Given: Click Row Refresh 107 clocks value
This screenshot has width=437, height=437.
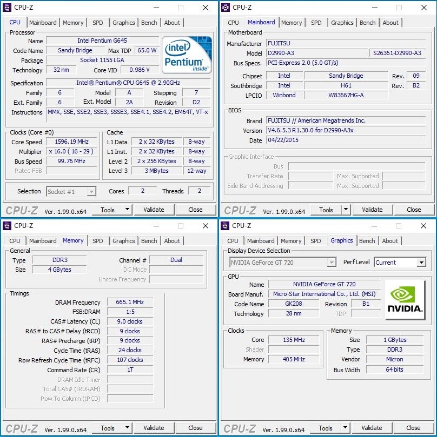Looking at the screenshot, I should [130, 360].
